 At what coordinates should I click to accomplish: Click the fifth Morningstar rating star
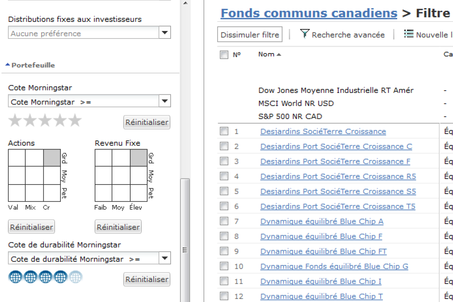[x=75, y=121]
